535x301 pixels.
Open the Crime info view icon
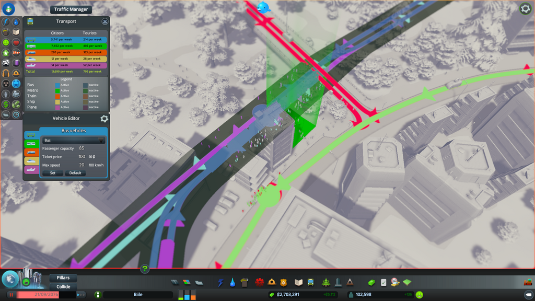(6, 84)
